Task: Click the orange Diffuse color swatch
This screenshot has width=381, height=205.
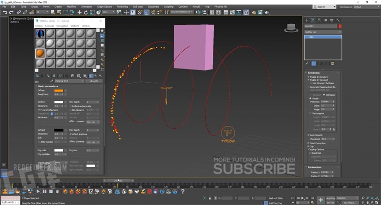Action: click(58, 90)
